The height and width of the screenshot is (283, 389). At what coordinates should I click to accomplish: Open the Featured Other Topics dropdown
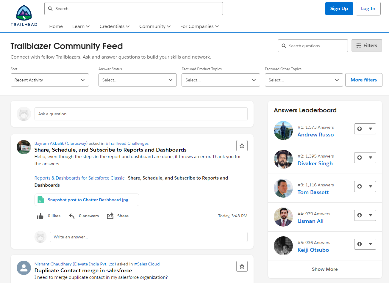point(304,80)
